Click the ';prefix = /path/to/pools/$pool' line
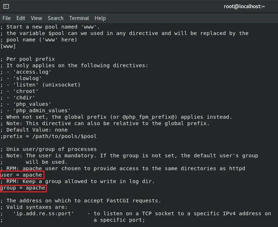The width and height of the screenshot is (278, 227). pyautogui.click(x=49, y=136)
